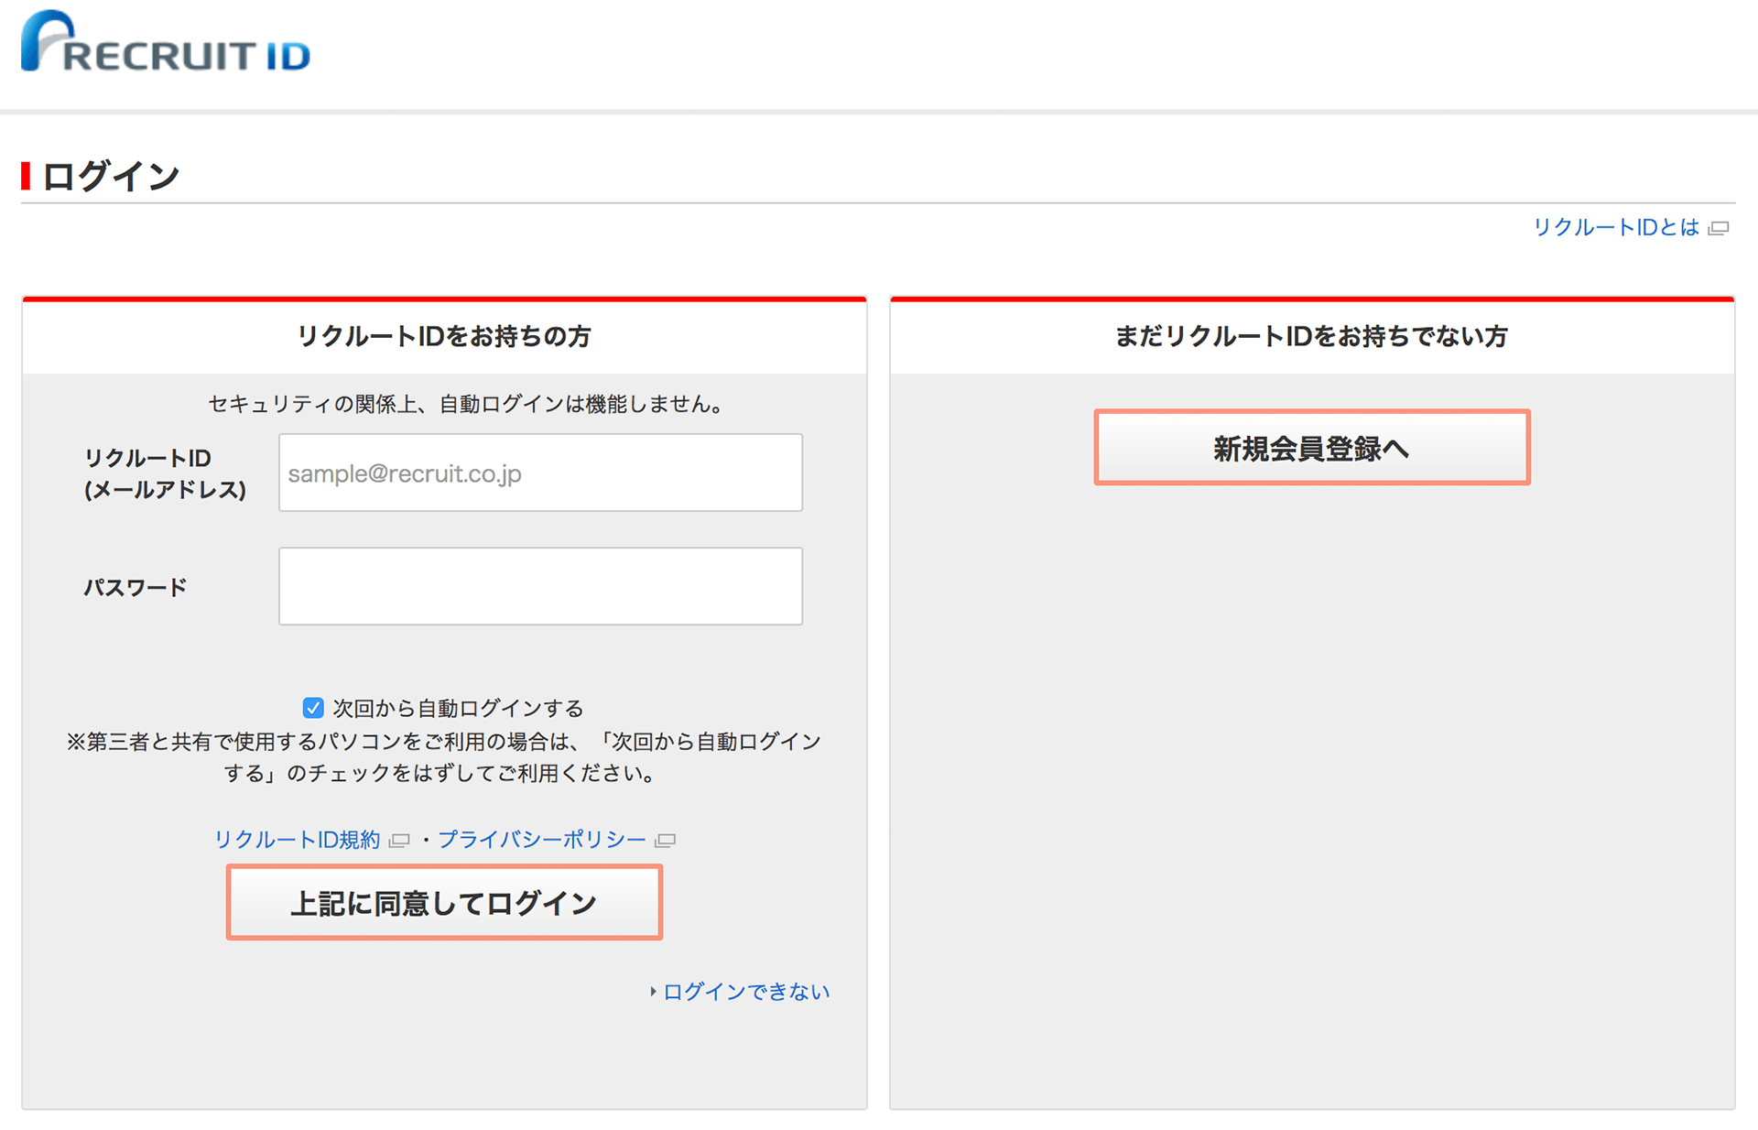Screen dimensions: 1758x1130
Task: Click the 上記に同意してログイン button
Action: click(444, 903)
